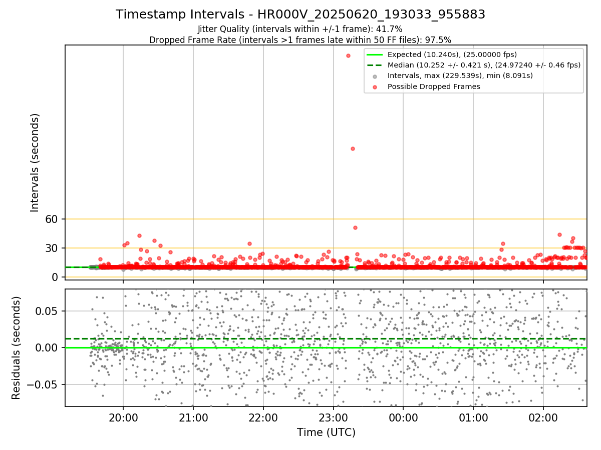Click the gray dot marker in legend
This screenshot has width=601, height=450.
tap(375, 76)
